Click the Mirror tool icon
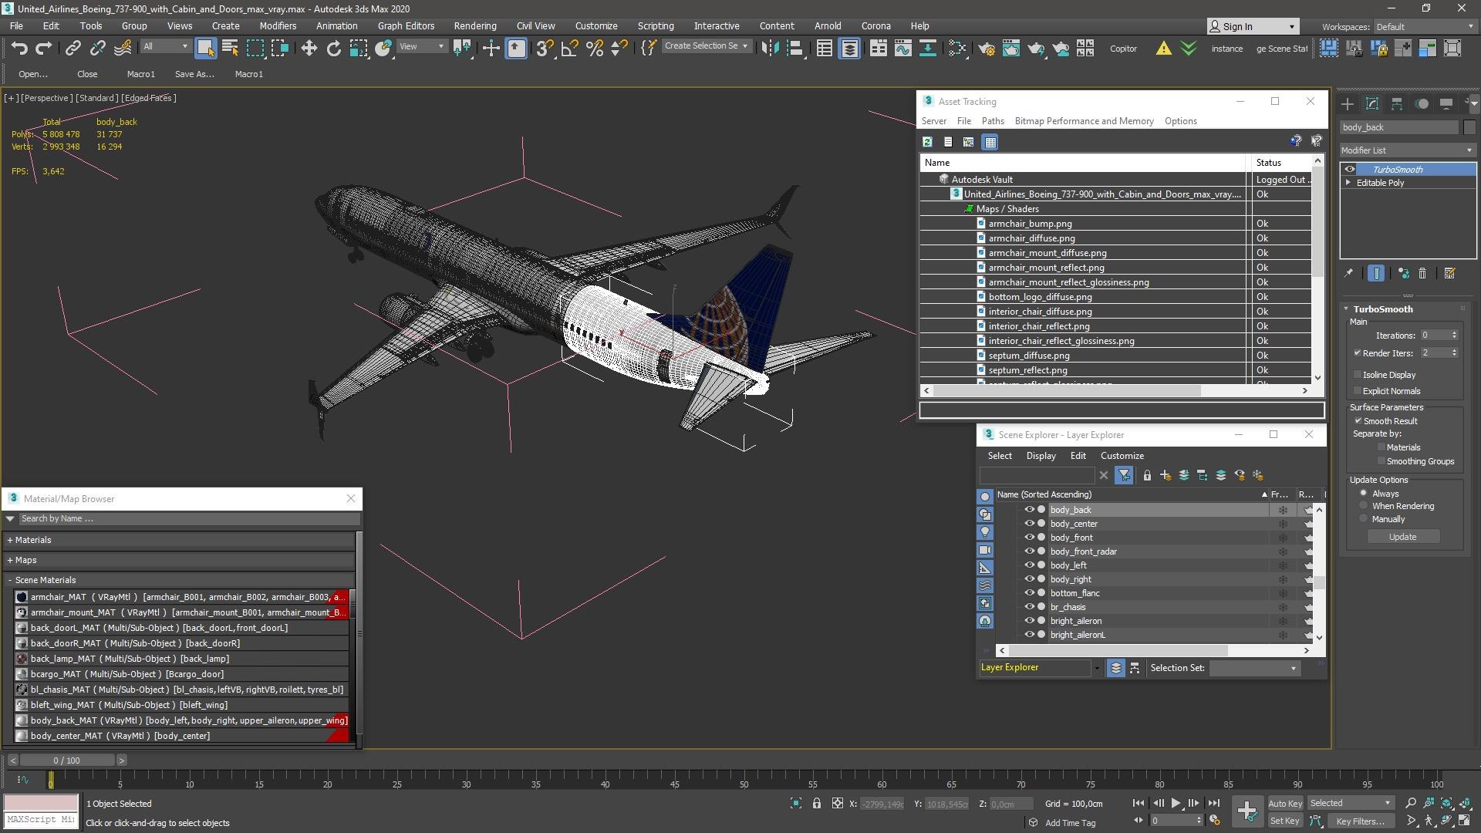 [x=769, y=49]
